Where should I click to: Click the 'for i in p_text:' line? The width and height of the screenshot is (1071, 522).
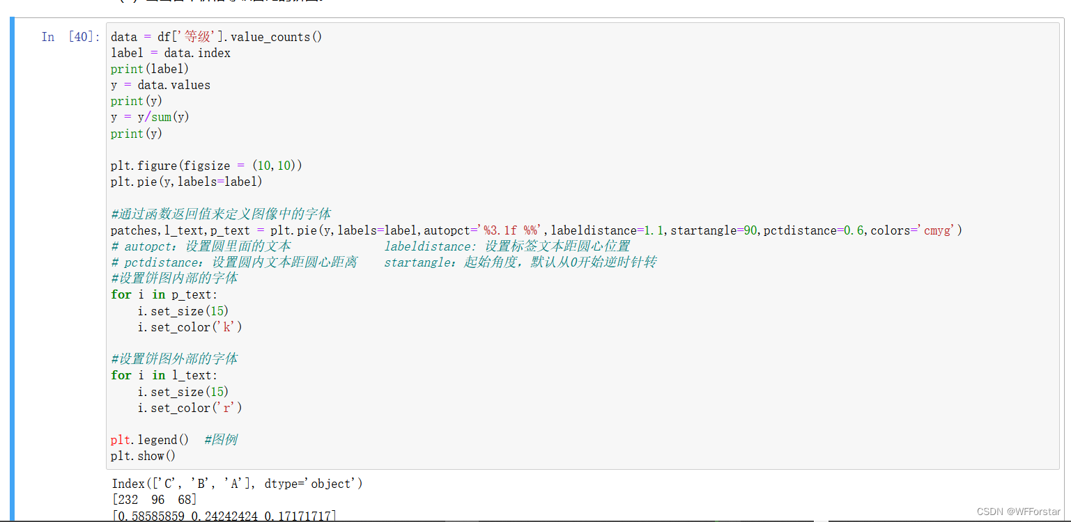[x=164, y=294]
